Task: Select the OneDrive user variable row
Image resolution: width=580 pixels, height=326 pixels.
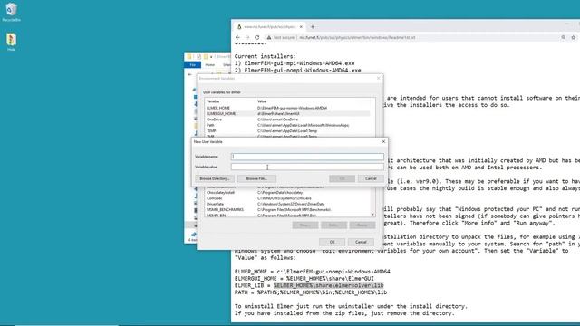Action: (x=288, y=120)
